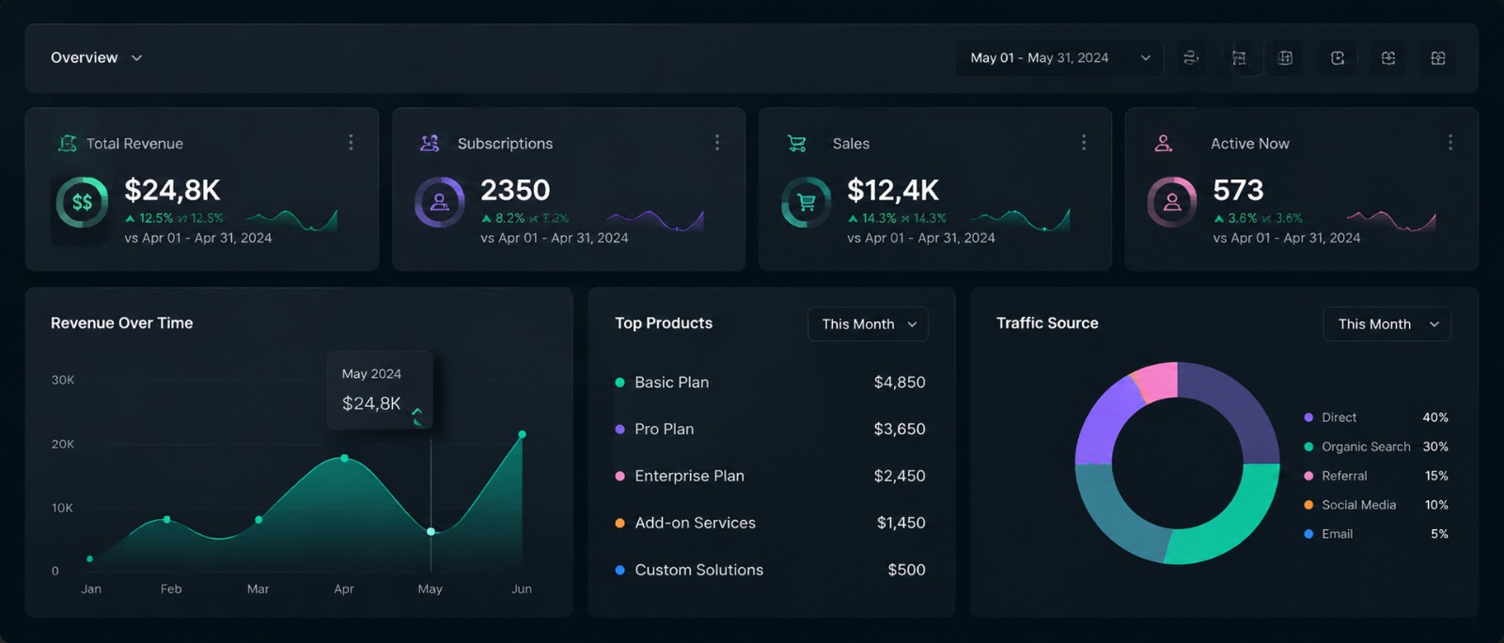The image size is (1504, 643).
Task: Click the Custom Solutions blue legend dot
Action: (619, 571)
